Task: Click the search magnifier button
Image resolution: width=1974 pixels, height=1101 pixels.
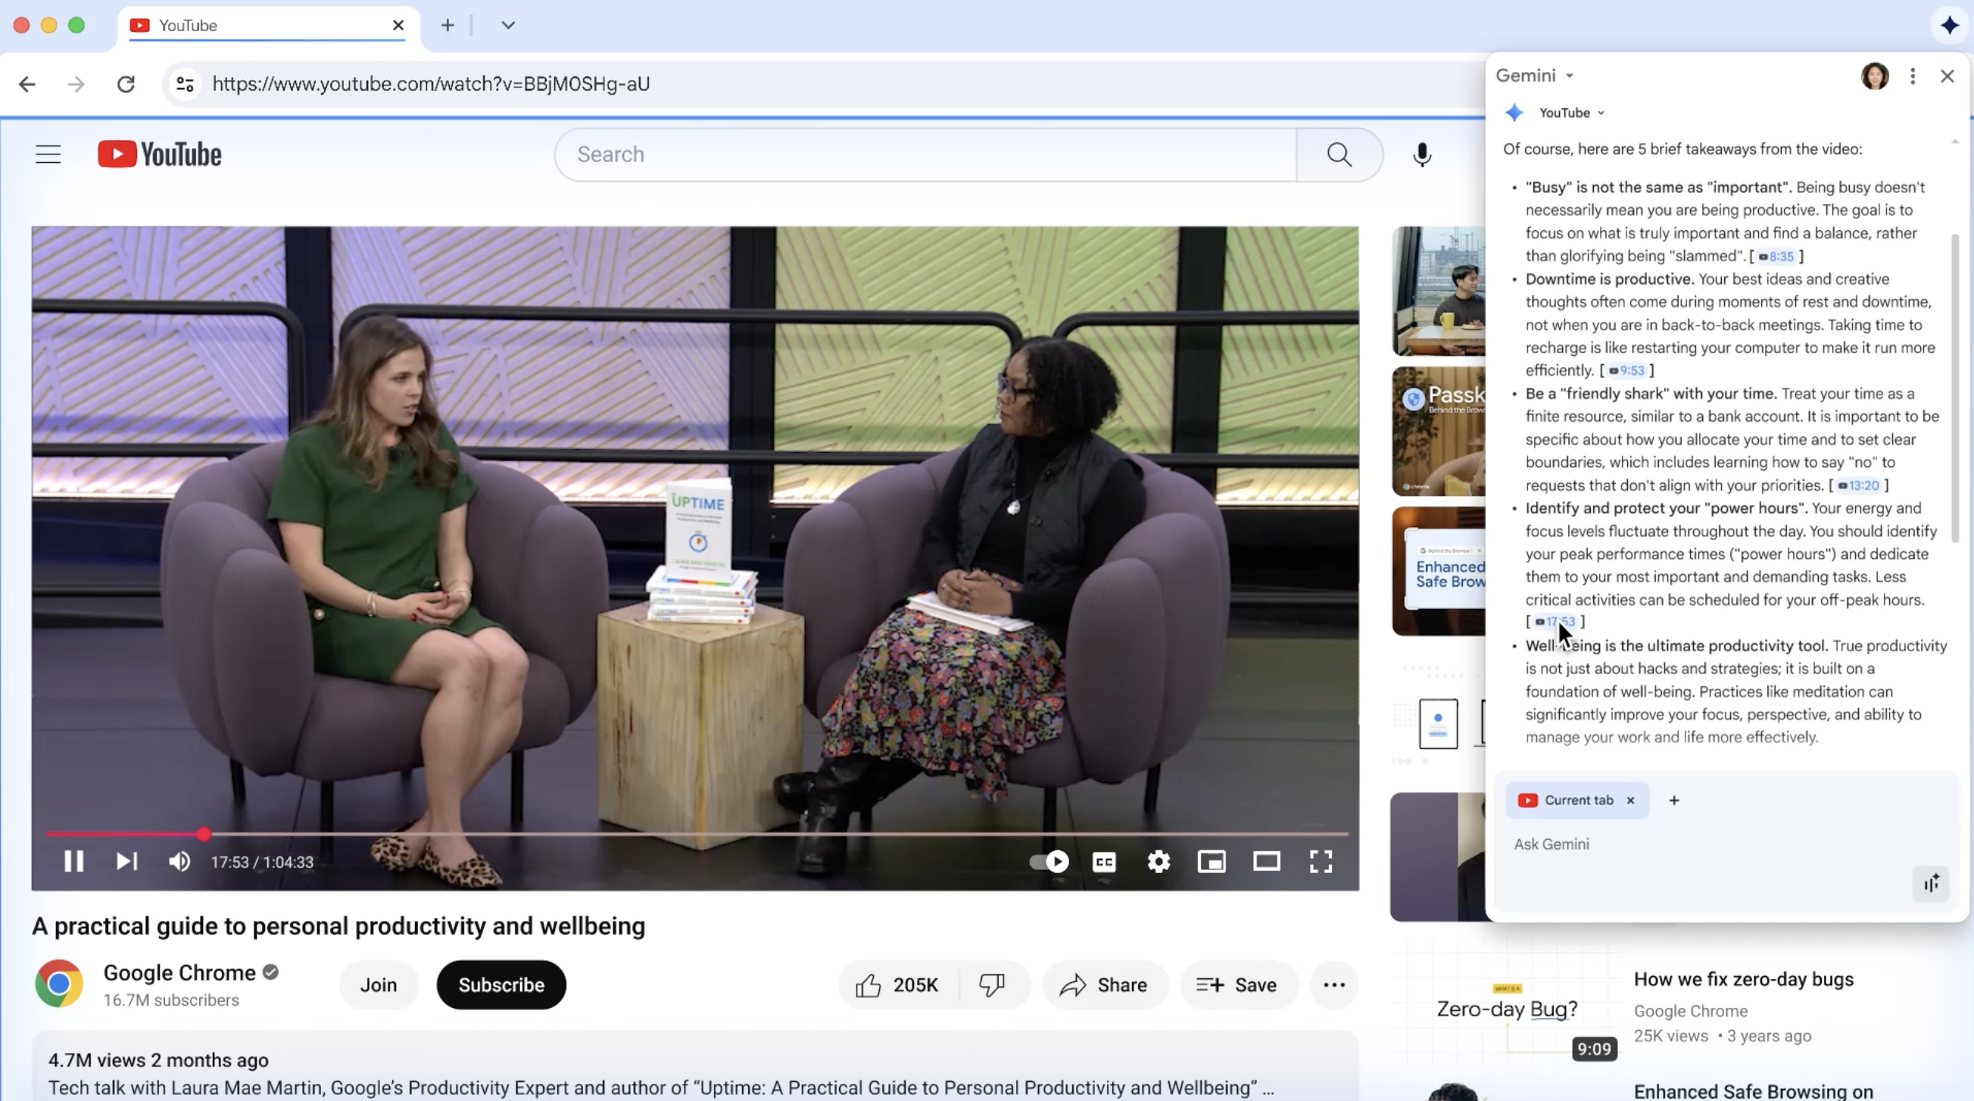Action: [x=1339, y=154]
